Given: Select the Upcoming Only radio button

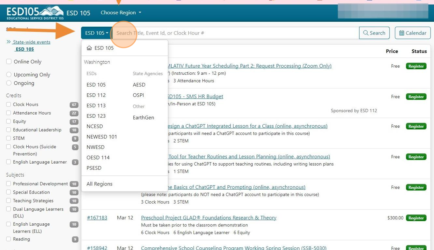Looking at the screenshot, I should (x=9, y=74).
